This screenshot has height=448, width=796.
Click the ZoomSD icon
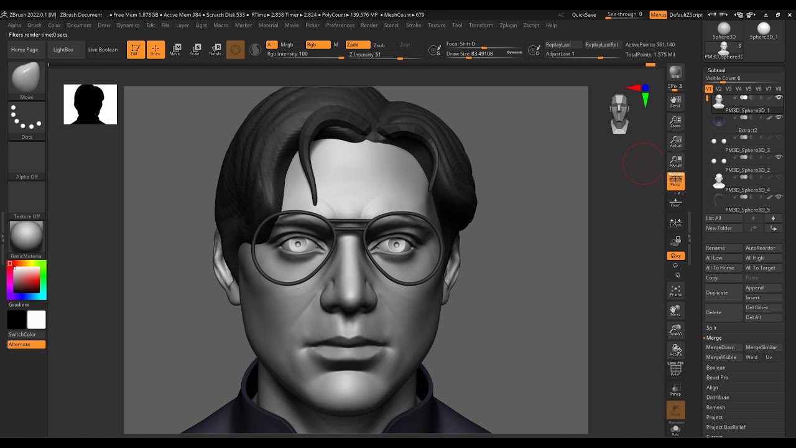coord(675,330)
